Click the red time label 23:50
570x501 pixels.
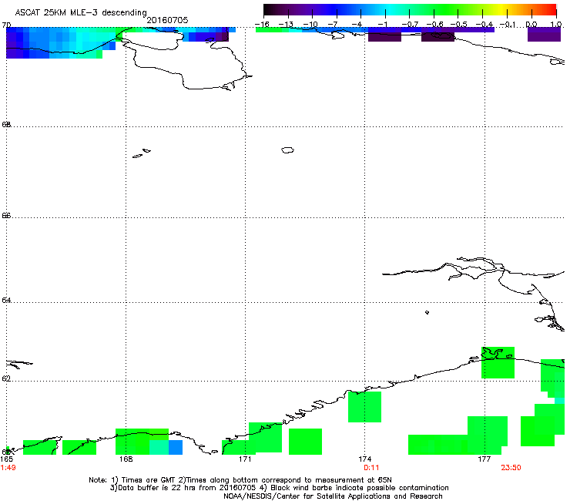point(511,468)
